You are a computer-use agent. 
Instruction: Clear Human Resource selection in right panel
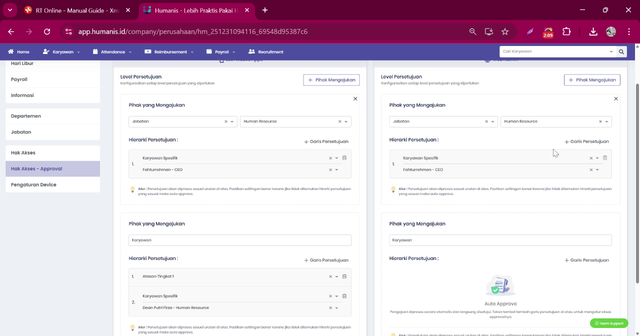[x=600, y=121]
